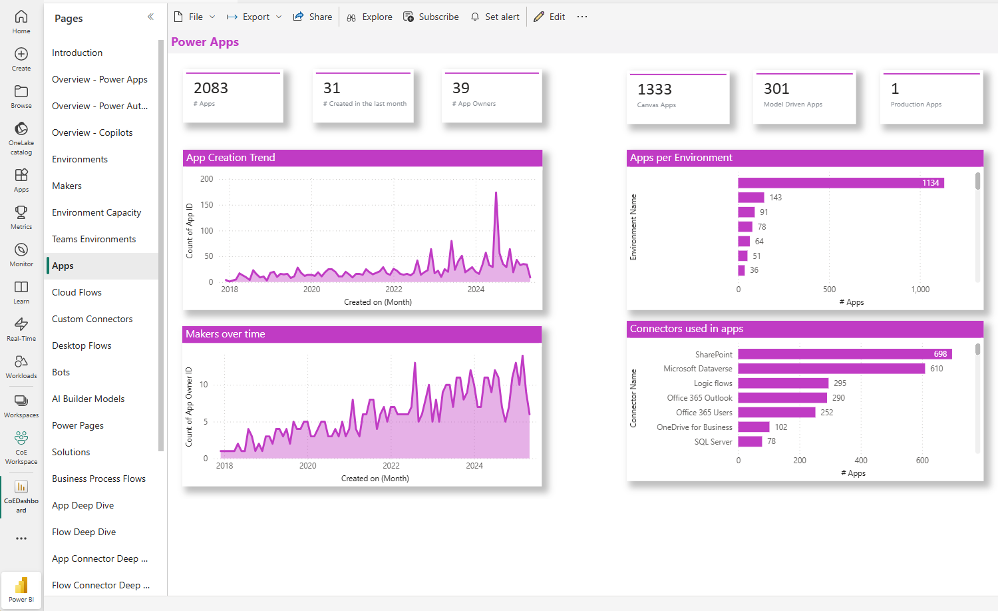Click Connectors used in apps scrollbar

(977, 349)
